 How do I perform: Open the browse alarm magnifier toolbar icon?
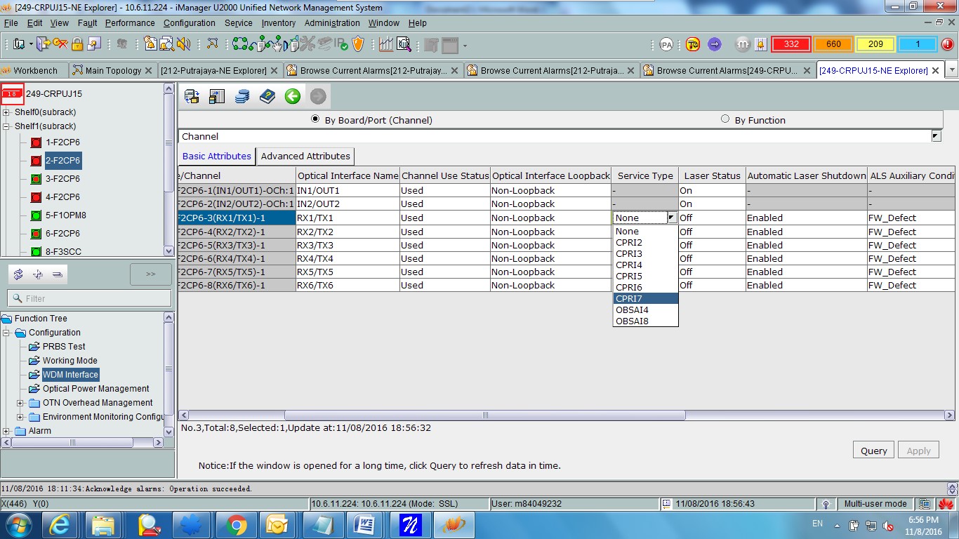(167, 44)
